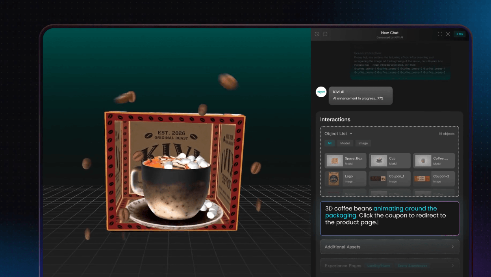
Task: Select the Coffee_ model object card
Action: tap(434, 161)
